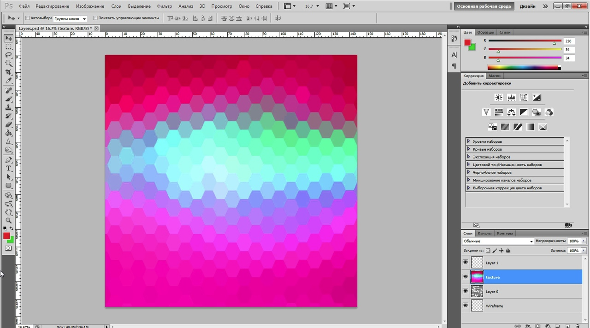Toggle Quick Mask mode button
The width and height of the screenshot is (590, 328).
coord(8,248)
